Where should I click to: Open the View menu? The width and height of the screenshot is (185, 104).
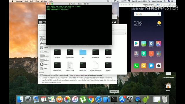(x=37, y=1)
